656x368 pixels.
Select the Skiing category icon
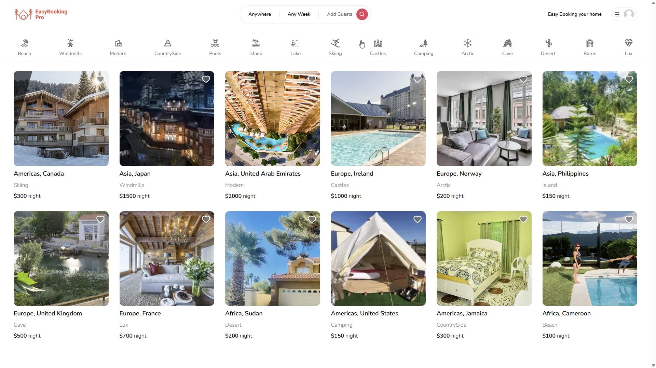pos(335,43)
